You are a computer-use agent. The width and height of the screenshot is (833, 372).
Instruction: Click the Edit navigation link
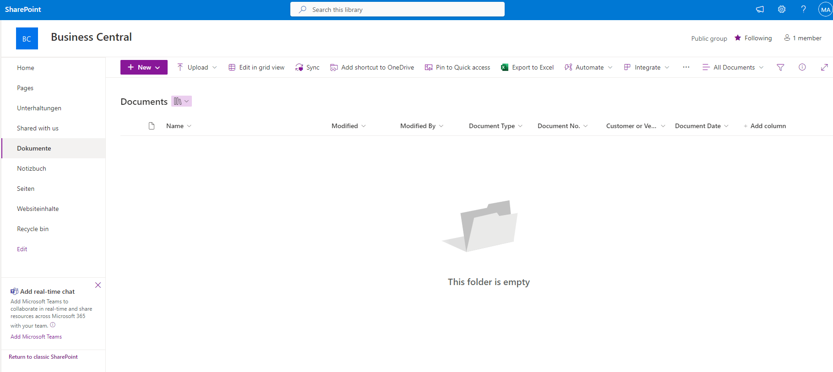22,249
